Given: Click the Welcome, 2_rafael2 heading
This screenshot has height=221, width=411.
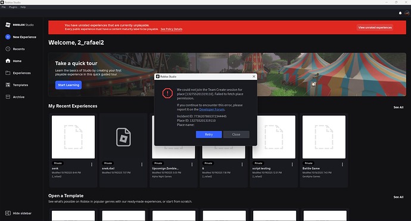Looking at the screenshot, I should [76, 42].
